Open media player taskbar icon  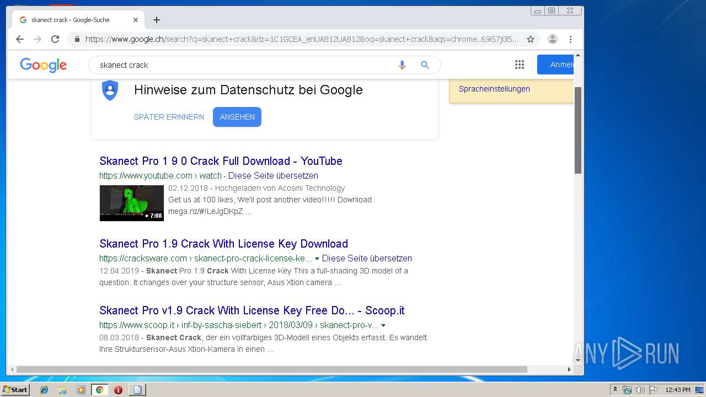pos(81,390)
